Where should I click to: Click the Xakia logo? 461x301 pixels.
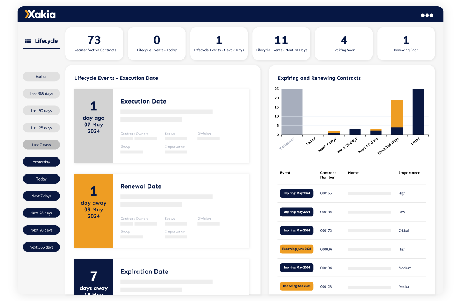[x=40, y=14]
